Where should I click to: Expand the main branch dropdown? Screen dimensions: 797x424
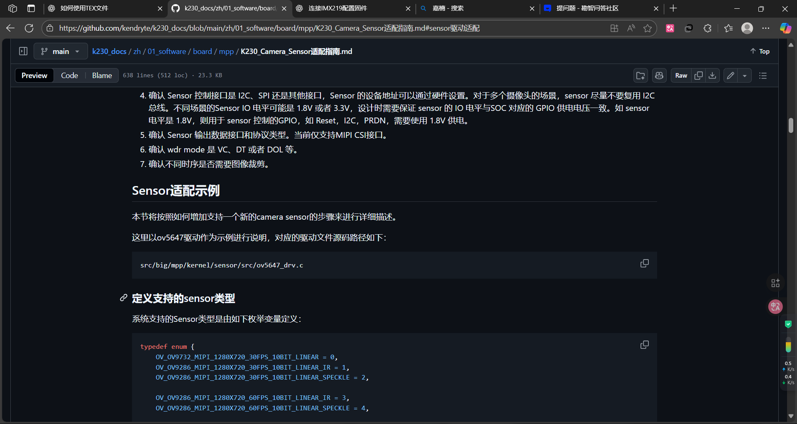61,51
